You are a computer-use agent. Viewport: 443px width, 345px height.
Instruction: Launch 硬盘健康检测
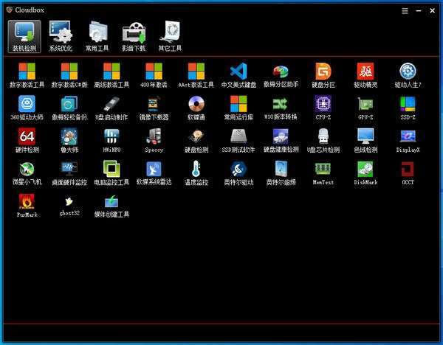tap(281, 141)
